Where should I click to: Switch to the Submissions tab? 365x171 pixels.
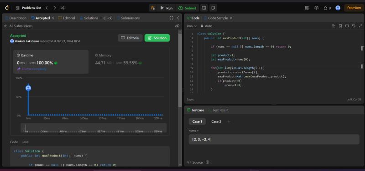(128, 18)
